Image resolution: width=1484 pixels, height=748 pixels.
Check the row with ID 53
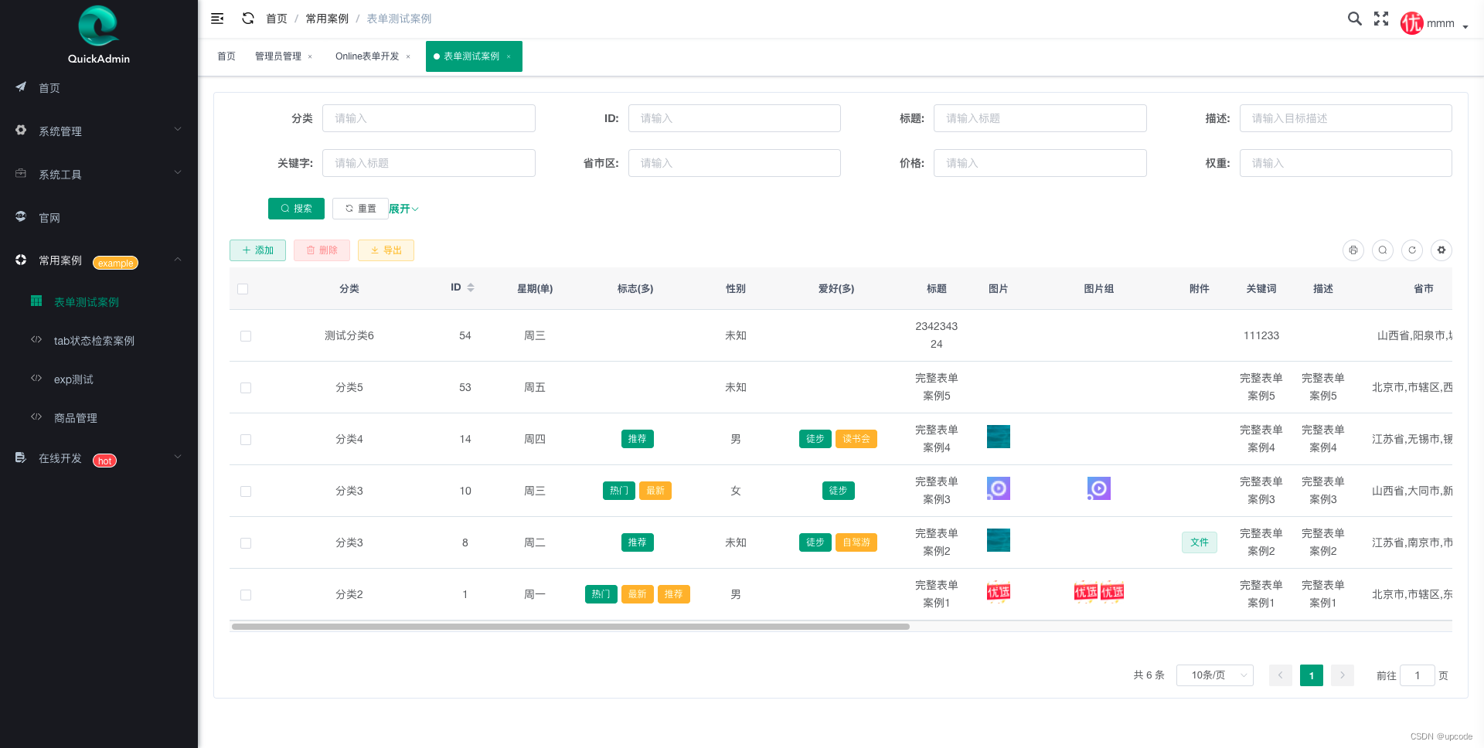click(246, 388)
